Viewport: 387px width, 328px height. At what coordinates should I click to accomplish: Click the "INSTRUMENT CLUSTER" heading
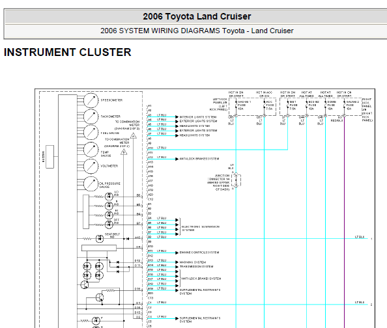tap(67, 52)
